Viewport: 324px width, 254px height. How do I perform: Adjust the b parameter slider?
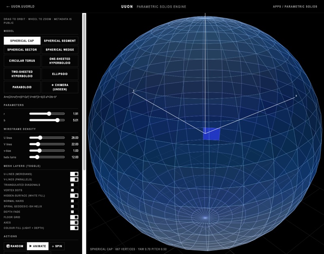(47, 120)
